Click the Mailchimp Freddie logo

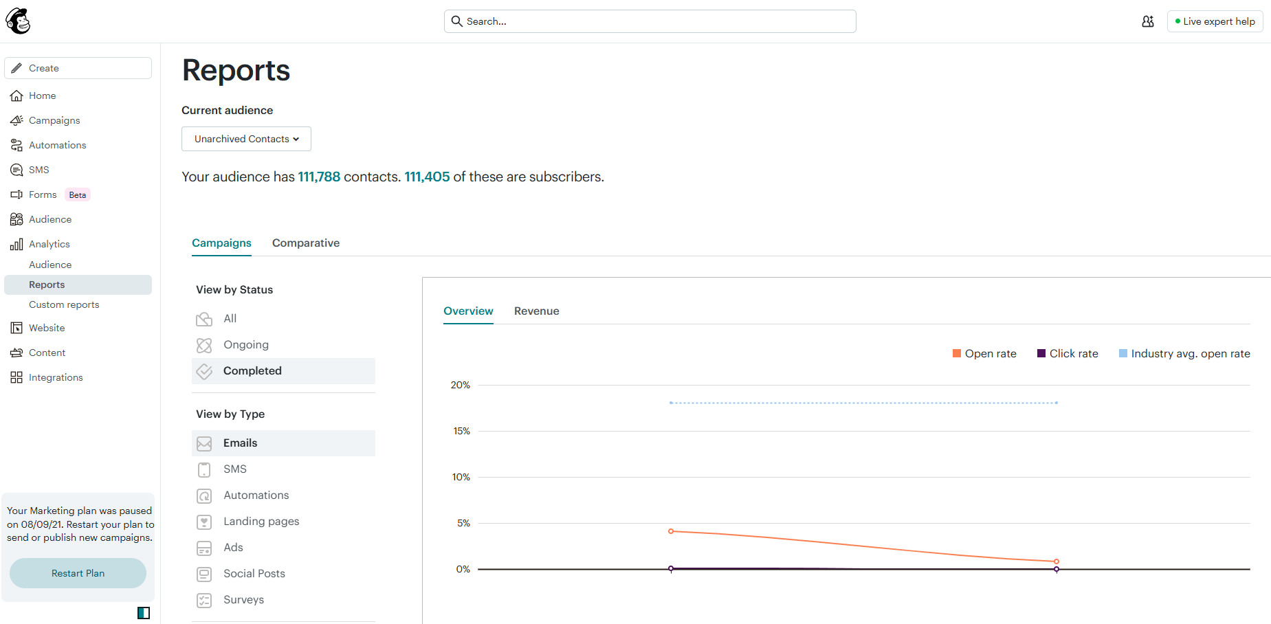(18, 21)
